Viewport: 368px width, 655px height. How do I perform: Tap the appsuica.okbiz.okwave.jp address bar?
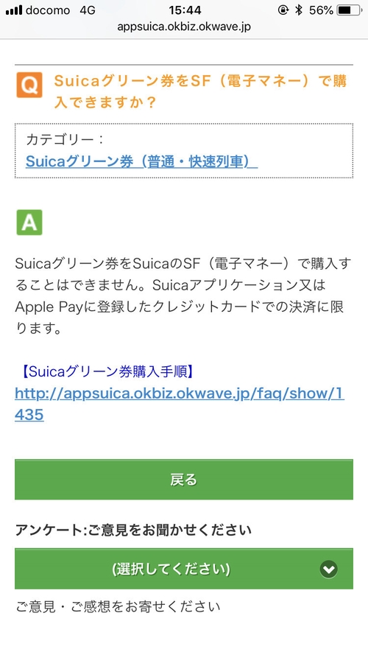tap(184, 27)
